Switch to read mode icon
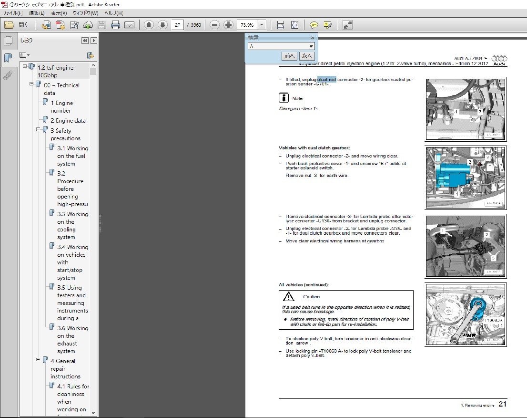Screen dimensions: 527x418 [347, 25]
